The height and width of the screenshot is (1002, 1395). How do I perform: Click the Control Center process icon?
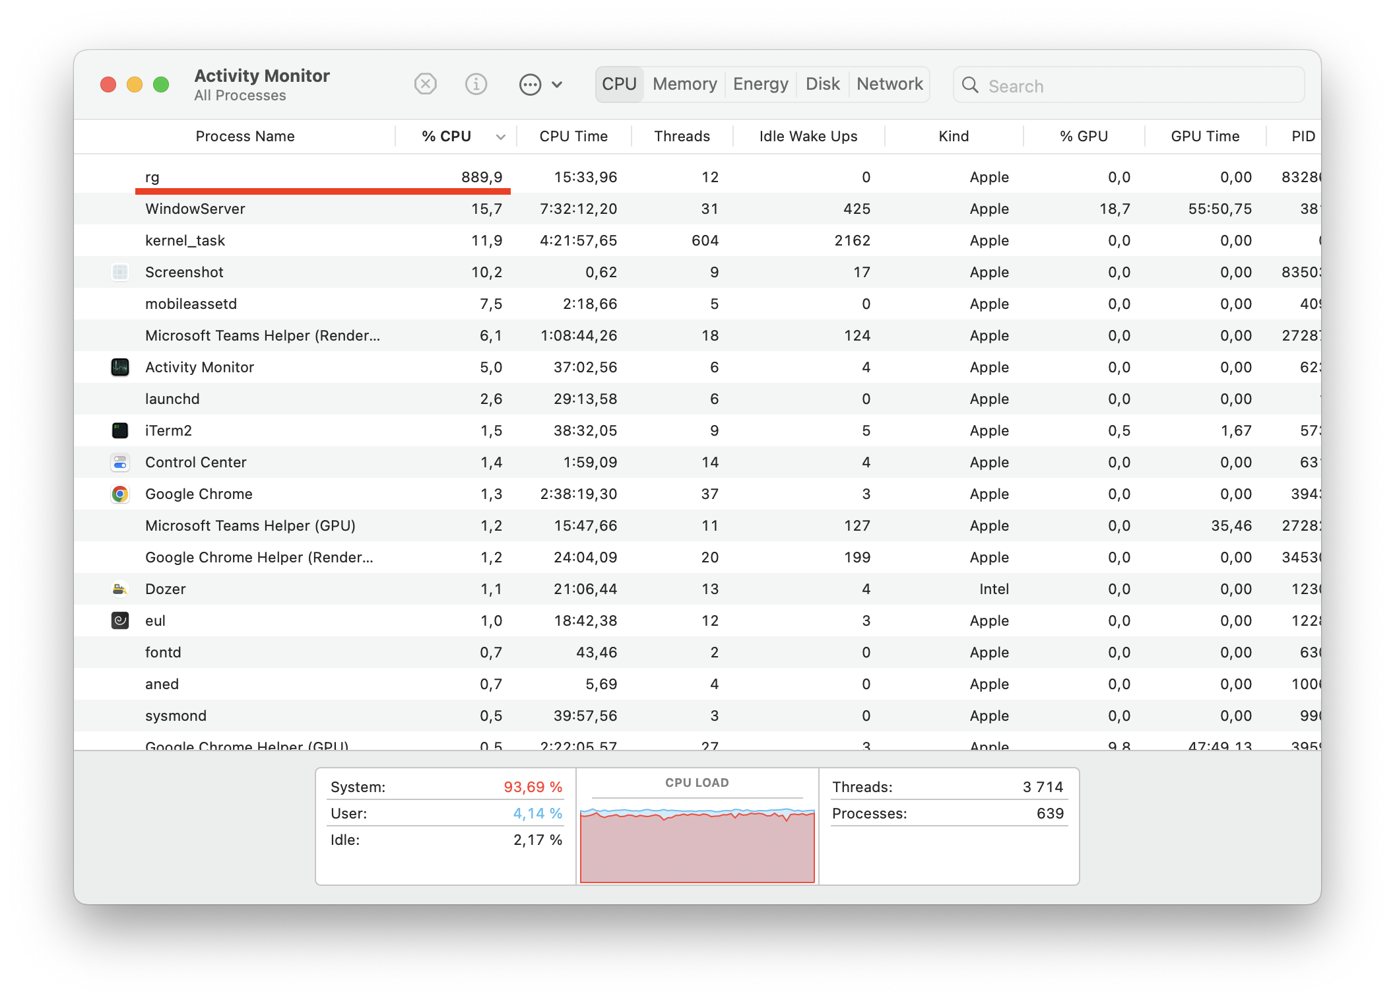point(120,462)
